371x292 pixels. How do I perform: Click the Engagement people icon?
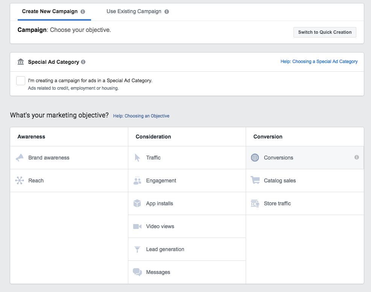pos(137,181)
